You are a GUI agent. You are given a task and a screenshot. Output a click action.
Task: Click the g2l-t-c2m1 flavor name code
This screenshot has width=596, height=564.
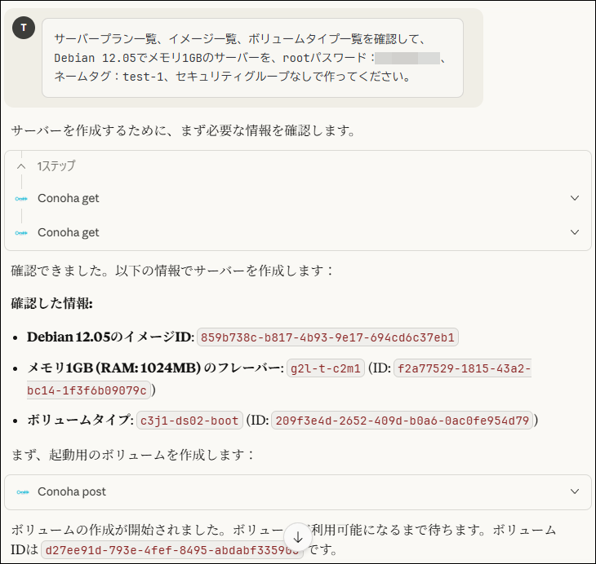[x=324, y=368]
